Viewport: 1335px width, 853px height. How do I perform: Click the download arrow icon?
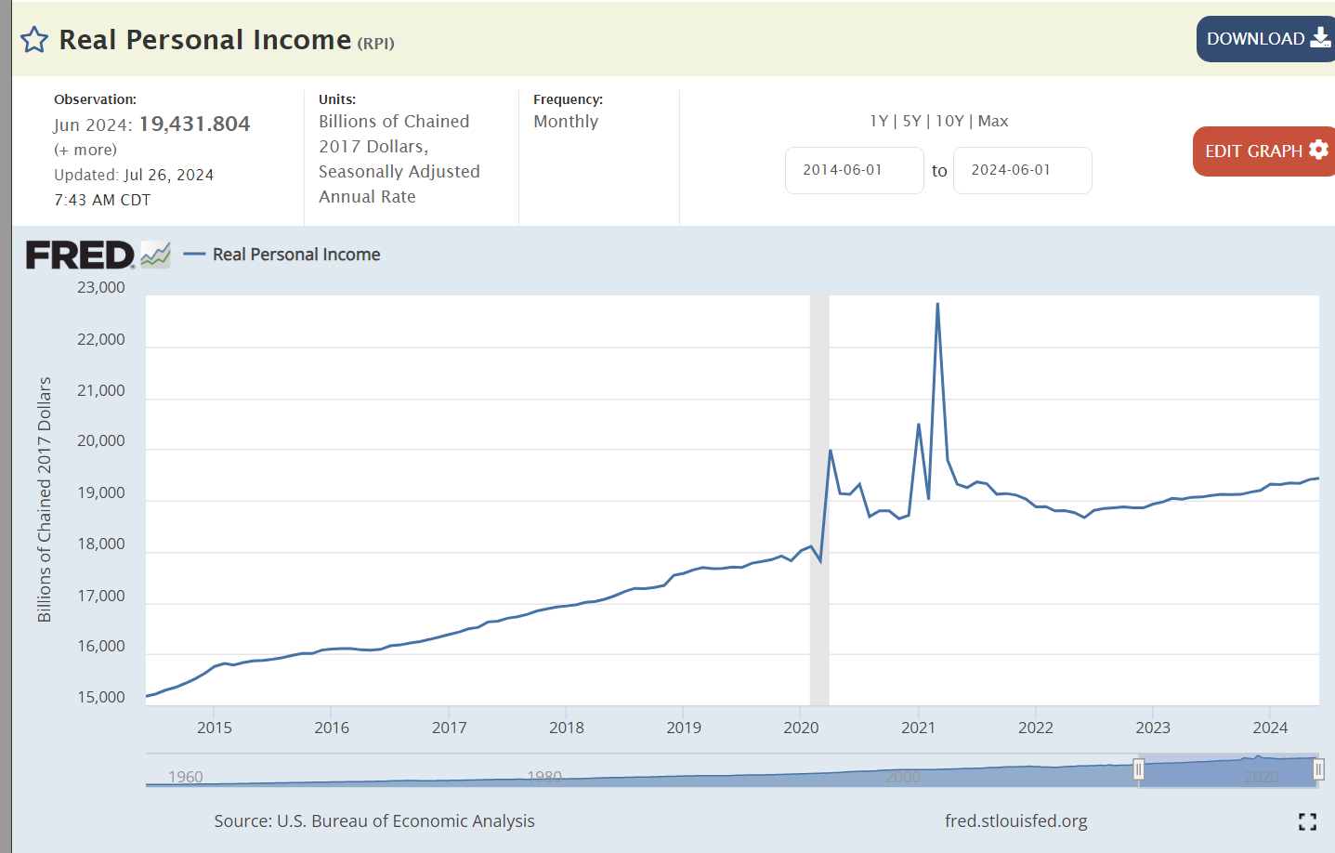click(x=1320, y=38)
